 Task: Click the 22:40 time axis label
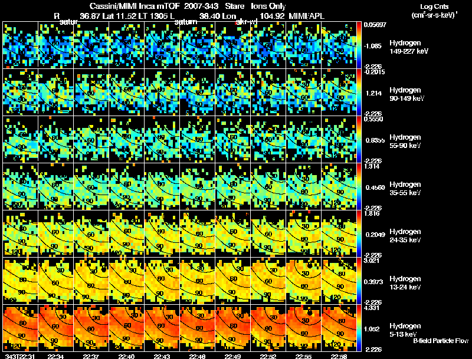point(126,356)
